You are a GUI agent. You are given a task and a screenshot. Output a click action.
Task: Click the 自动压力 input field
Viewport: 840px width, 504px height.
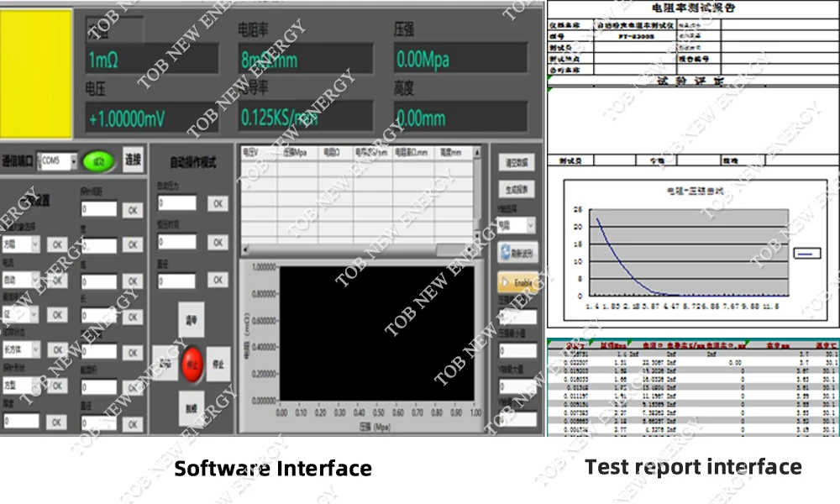tap(177, 203)
